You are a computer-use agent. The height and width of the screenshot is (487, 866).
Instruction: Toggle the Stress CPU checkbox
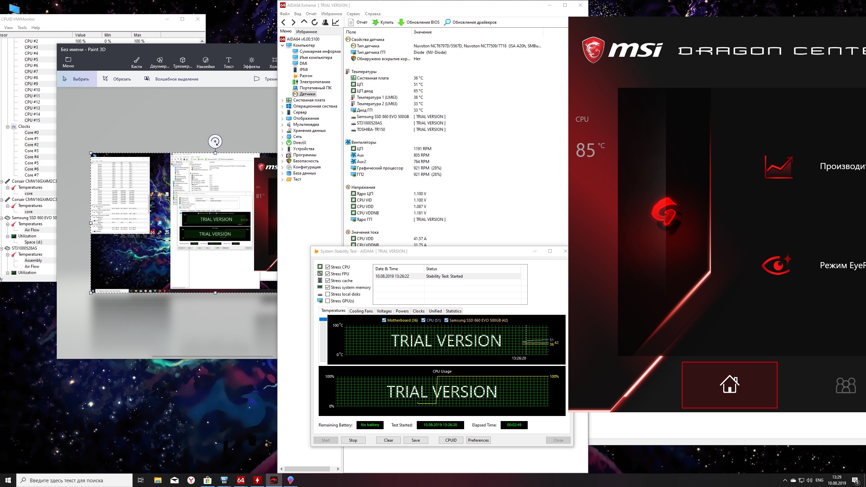(x=327, y=267)
